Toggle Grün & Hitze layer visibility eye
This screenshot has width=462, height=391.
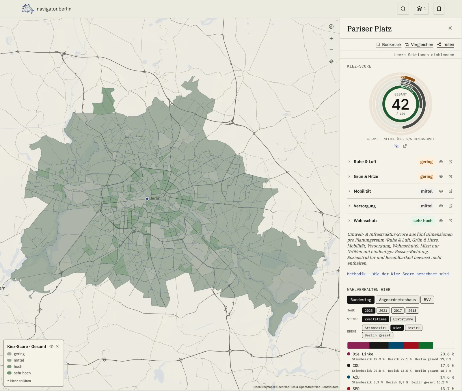click(441, 176)
